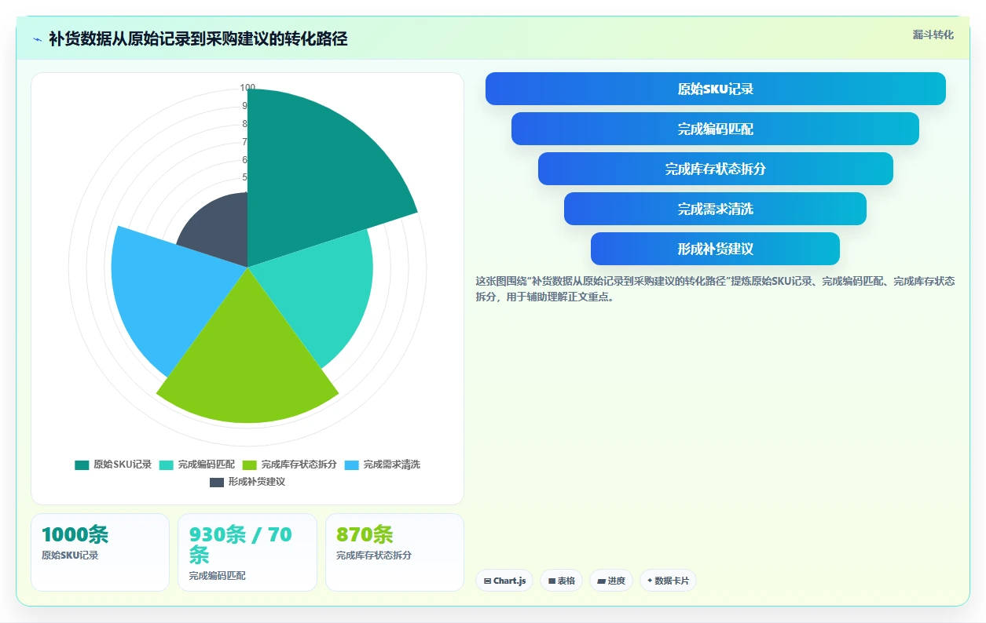986x623 pixels.
Task: Select the 原始SKU记录 funnel bar
Action: point(715,89)
